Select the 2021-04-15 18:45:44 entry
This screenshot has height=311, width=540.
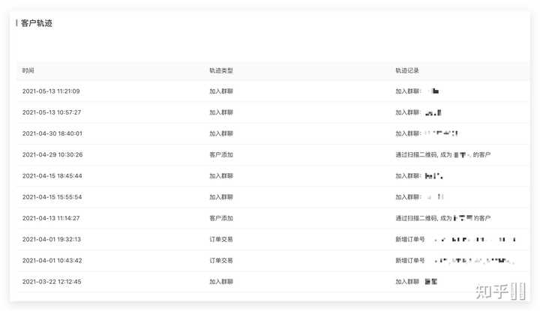tap(52, 176)
